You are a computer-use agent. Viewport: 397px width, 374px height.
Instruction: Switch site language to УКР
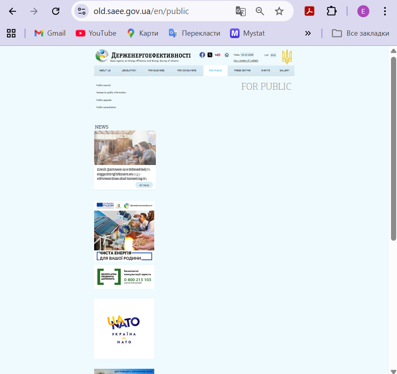[x=266, y=55]
